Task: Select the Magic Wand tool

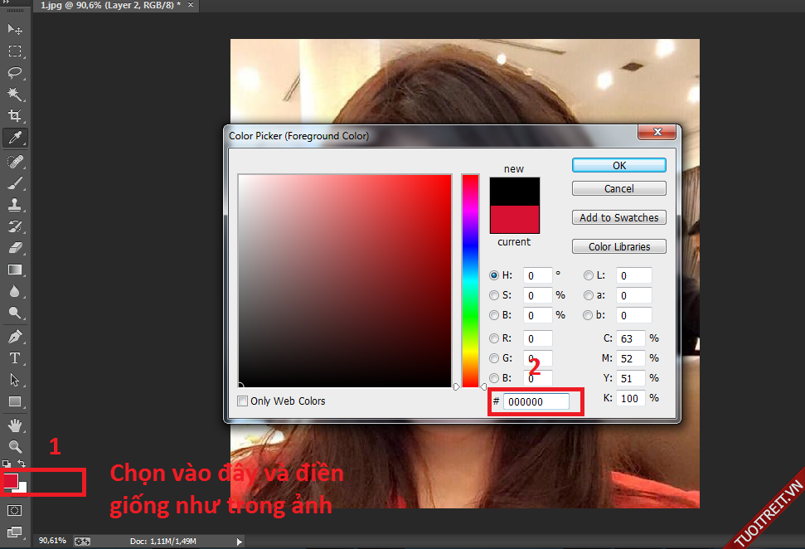Action: point(15,95)
